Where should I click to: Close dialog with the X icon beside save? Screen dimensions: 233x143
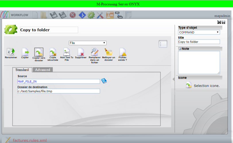pos(219,22)
